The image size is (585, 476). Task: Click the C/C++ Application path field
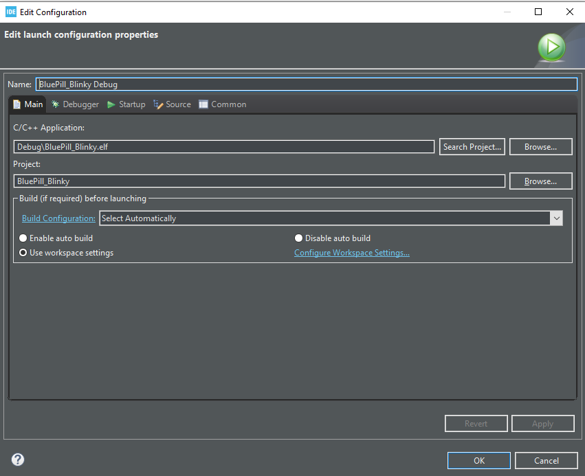click(x=223, y=147)
